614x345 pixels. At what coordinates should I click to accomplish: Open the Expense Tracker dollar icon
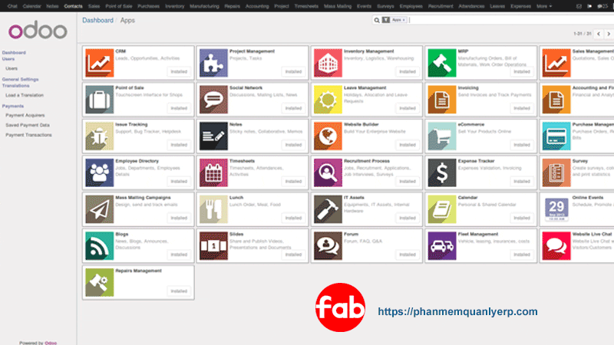(x=442, y=172)
